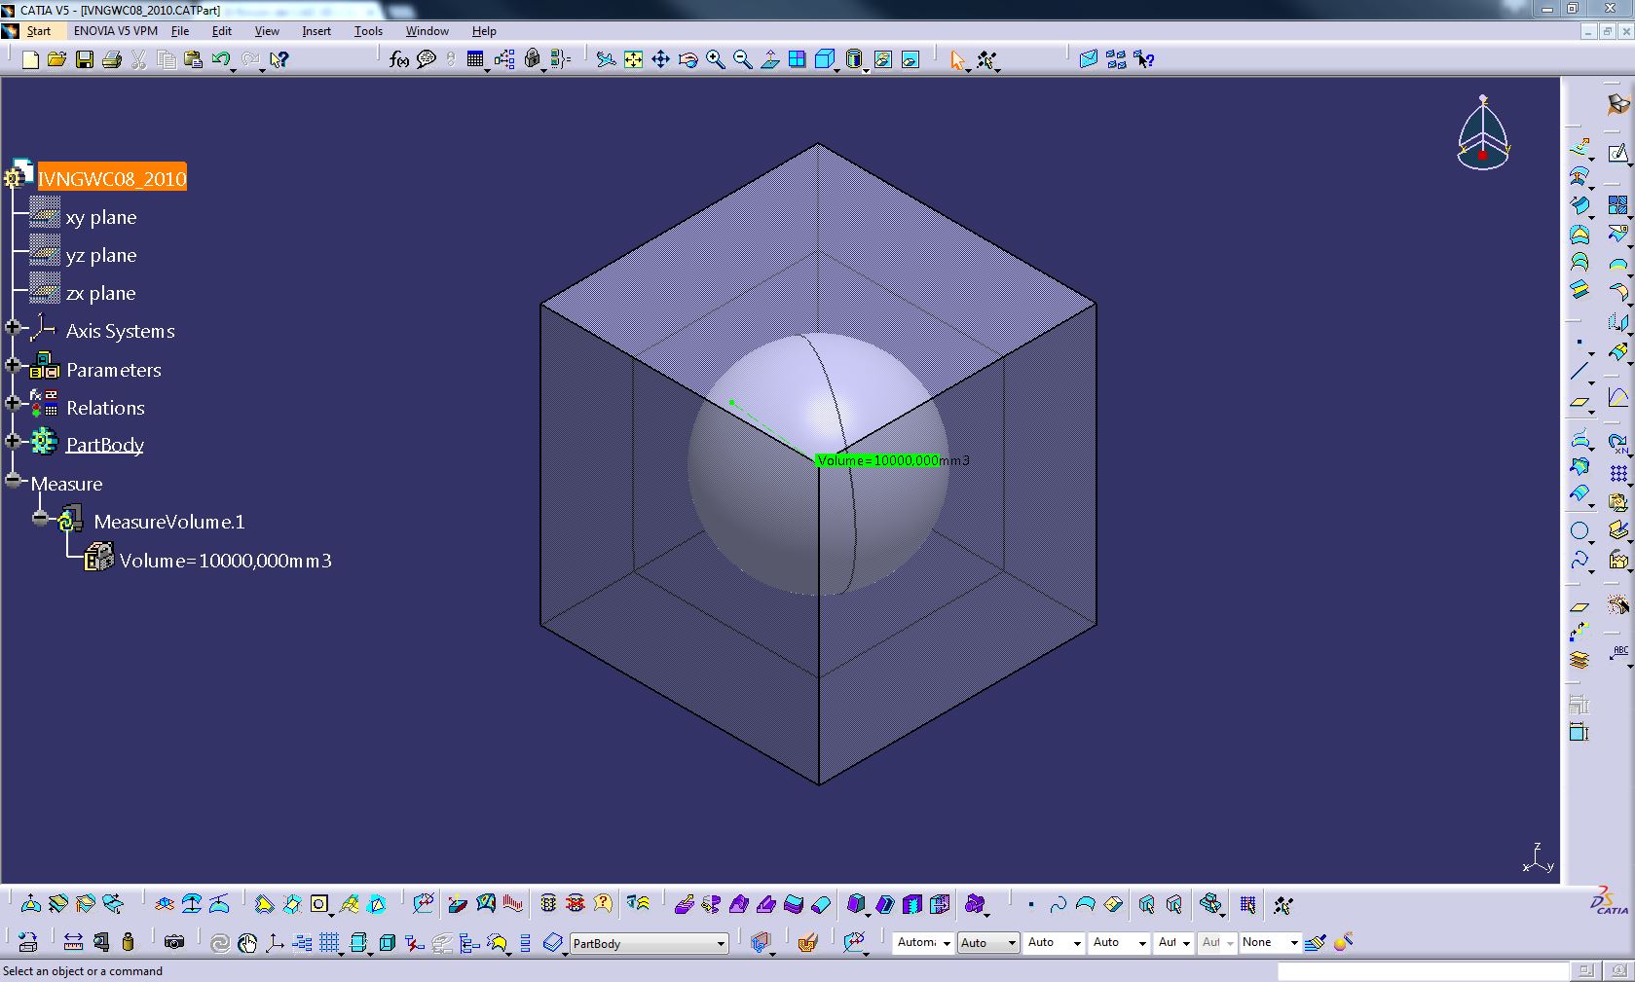Screen dimensions: 1635x982
Task: Click the Normal View icon
Action: click(770, 59)
